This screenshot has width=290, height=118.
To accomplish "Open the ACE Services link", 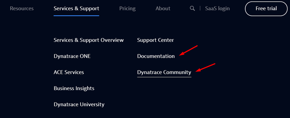I will pos(69,72).
